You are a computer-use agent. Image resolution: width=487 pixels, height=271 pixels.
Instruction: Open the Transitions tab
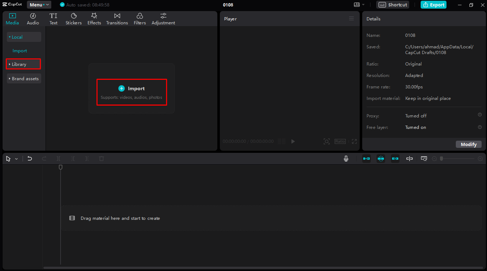coord(117,19)
